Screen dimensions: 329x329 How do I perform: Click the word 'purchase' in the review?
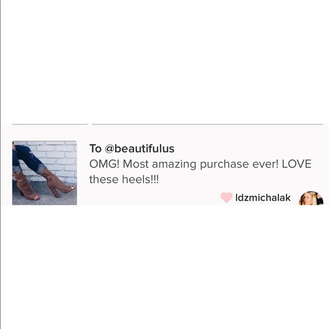click(224, 164)
